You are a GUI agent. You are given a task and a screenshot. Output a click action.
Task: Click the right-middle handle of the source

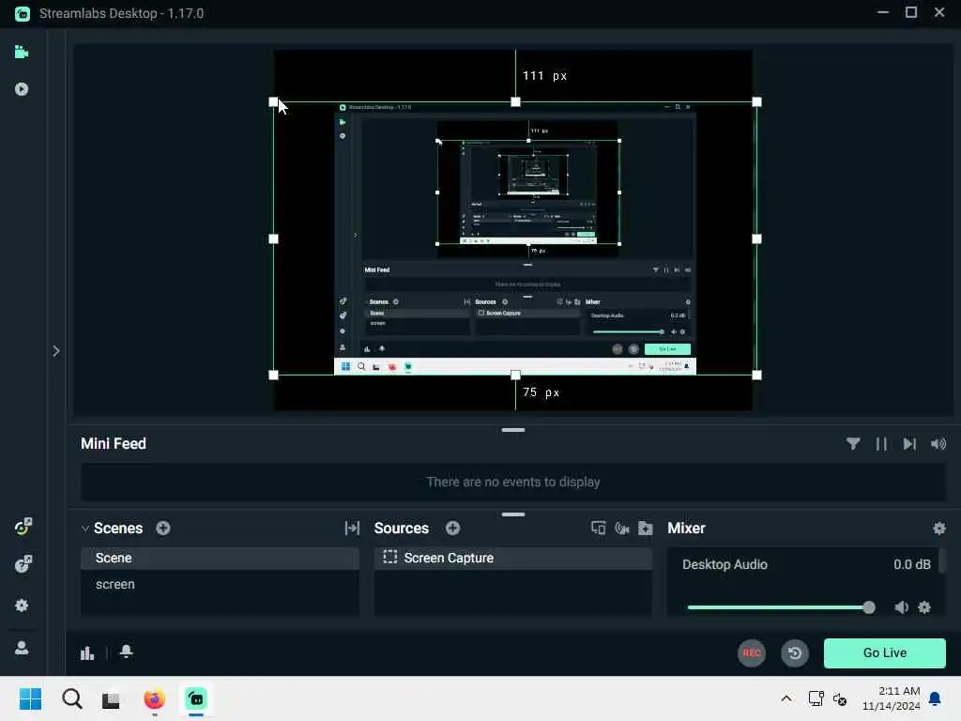point(757,238)
